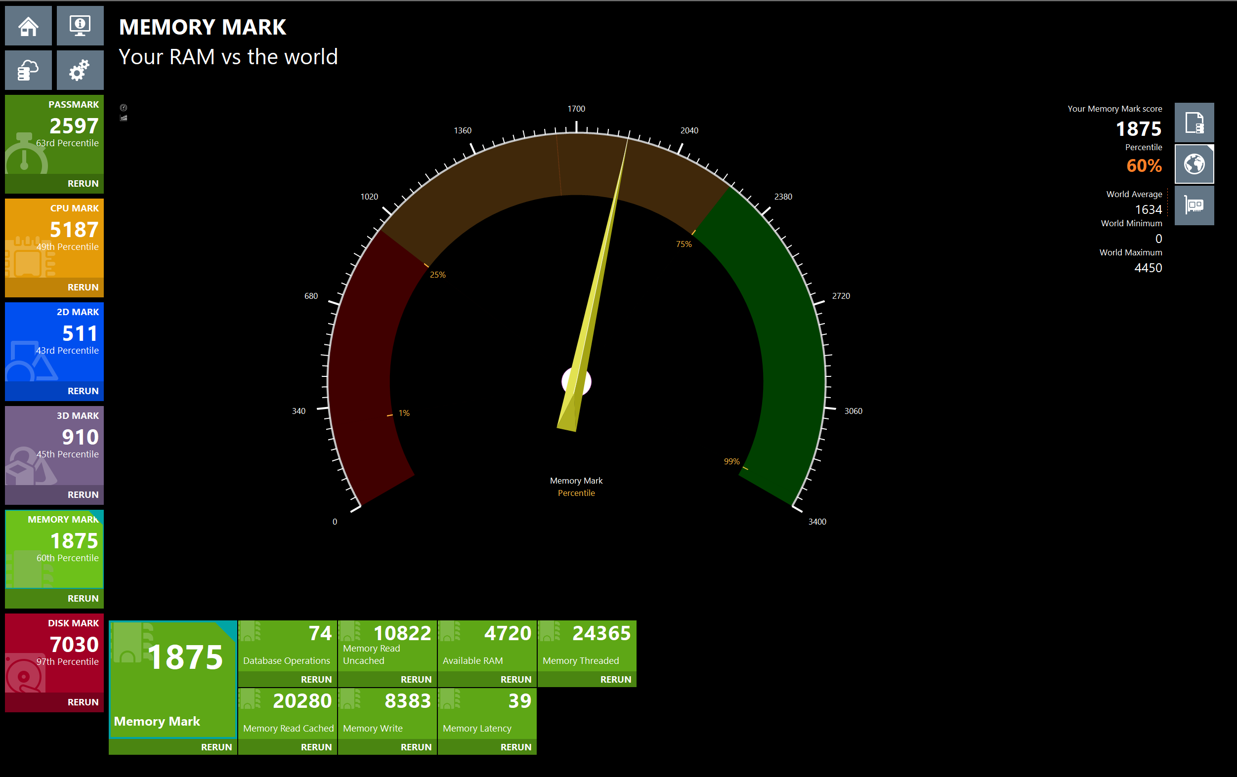Select the world globe comparison icon
The height and width of the screenshot is (777, 1237).
(x=1194, y=164)
